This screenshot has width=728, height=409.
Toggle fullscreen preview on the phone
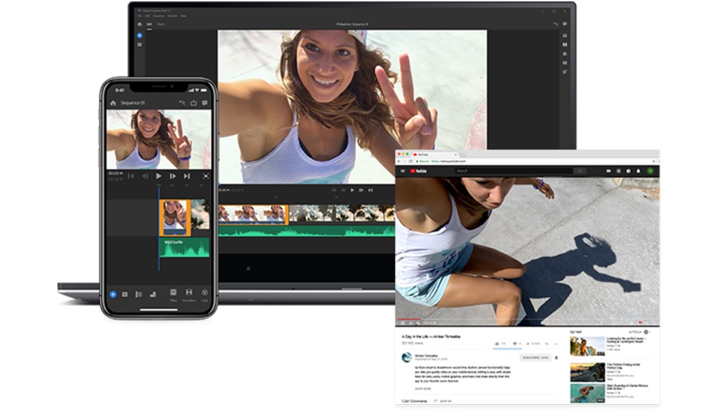coord(205,175)
